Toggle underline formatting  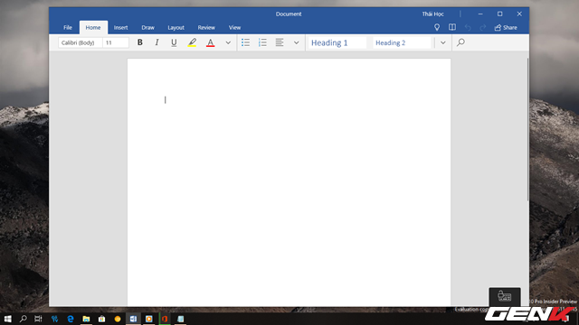[x=174, y=42]
